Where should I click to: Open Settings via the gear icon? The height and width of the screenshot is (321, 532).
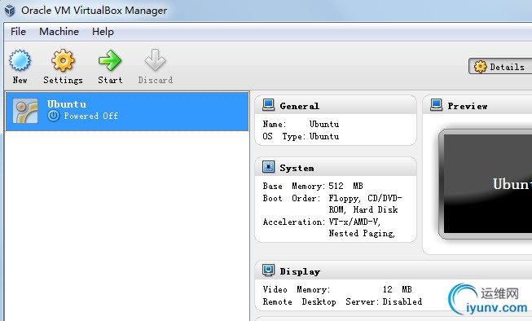[x=63, y=60]
